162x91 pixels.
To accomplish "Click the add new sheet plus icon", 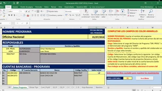I will click(x=108, y=87).
